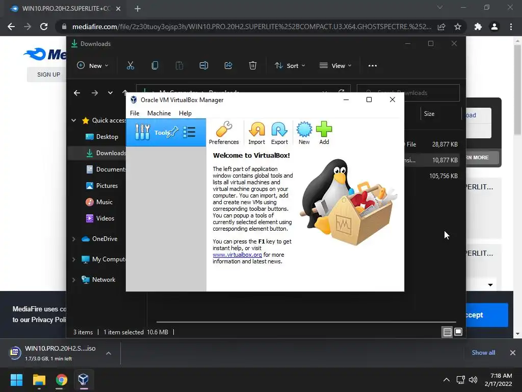Expand the OneDrive tree node
The width and height of the screenshot is (522, 392).
73,239
